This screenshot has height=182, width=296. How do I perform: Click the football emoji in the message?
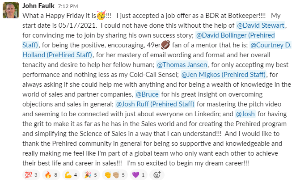pos(165,45)
